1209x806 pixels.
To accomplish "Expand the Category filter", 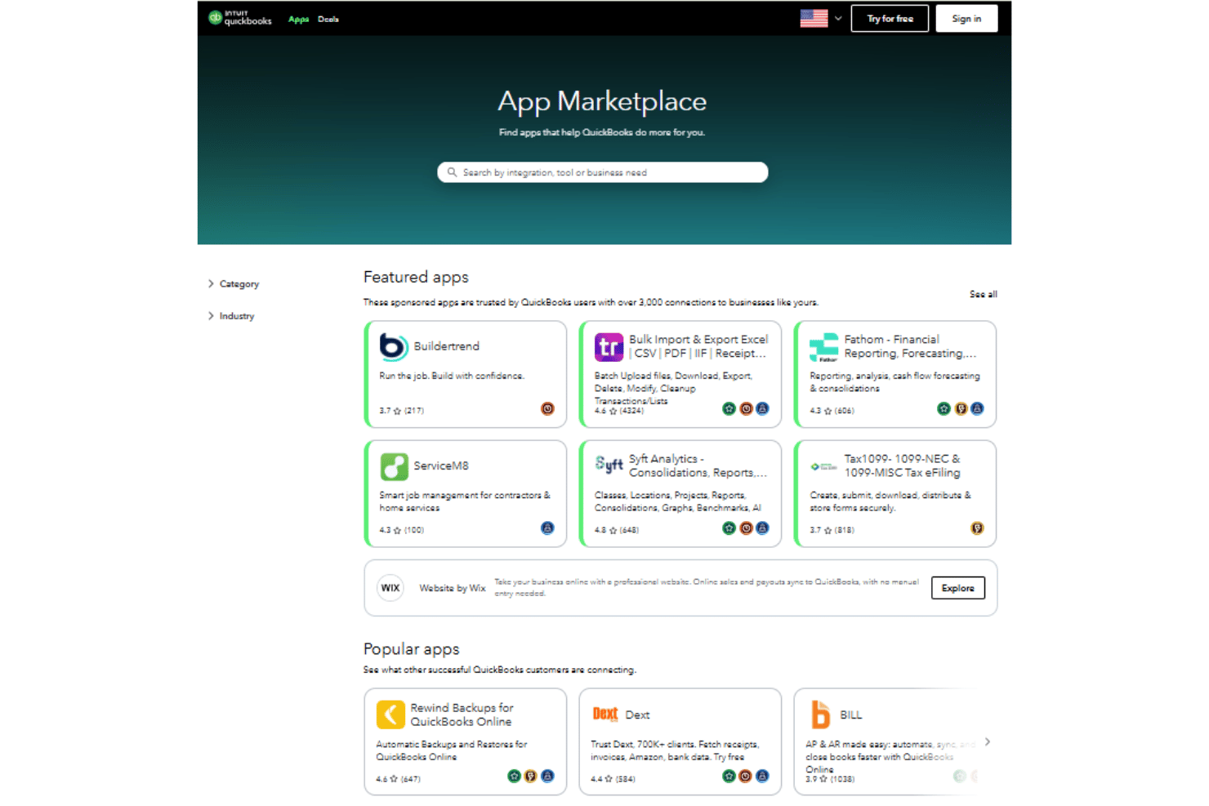I will 234,283.
